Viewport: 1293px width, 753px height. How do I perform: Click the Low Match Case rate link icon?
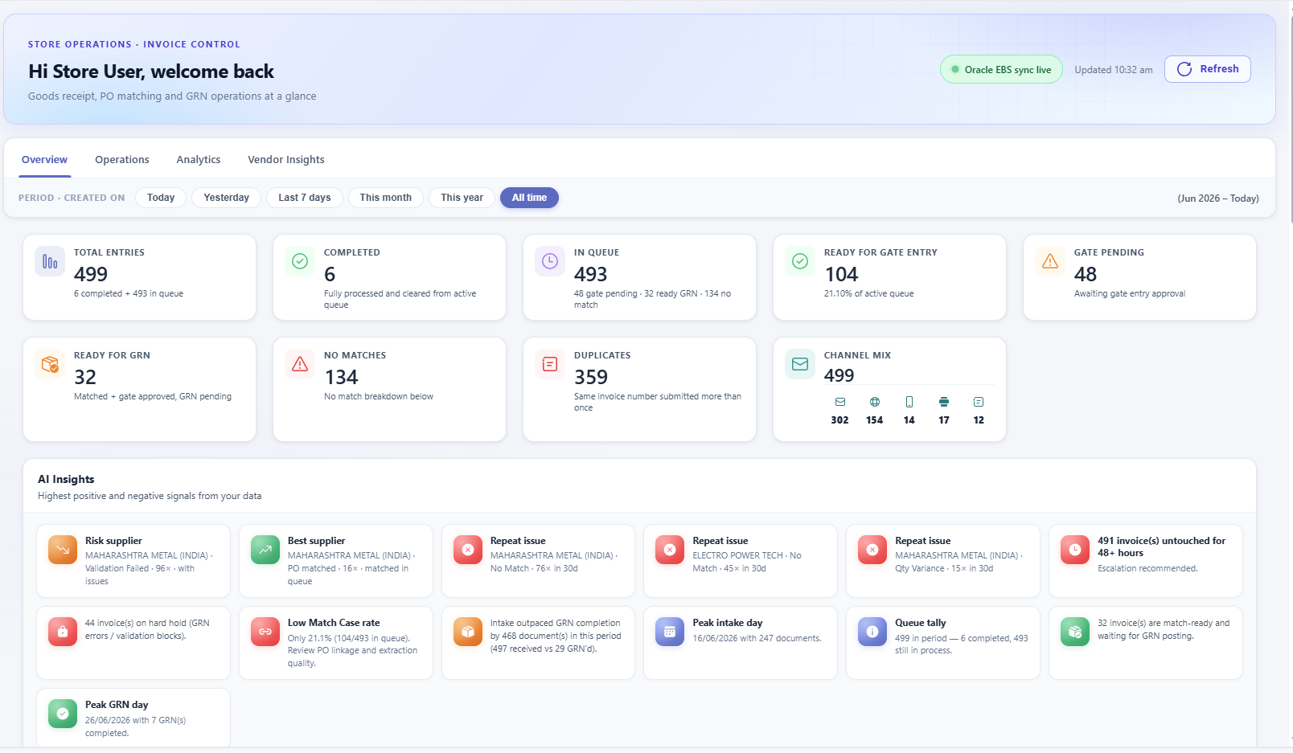point(265,632)
